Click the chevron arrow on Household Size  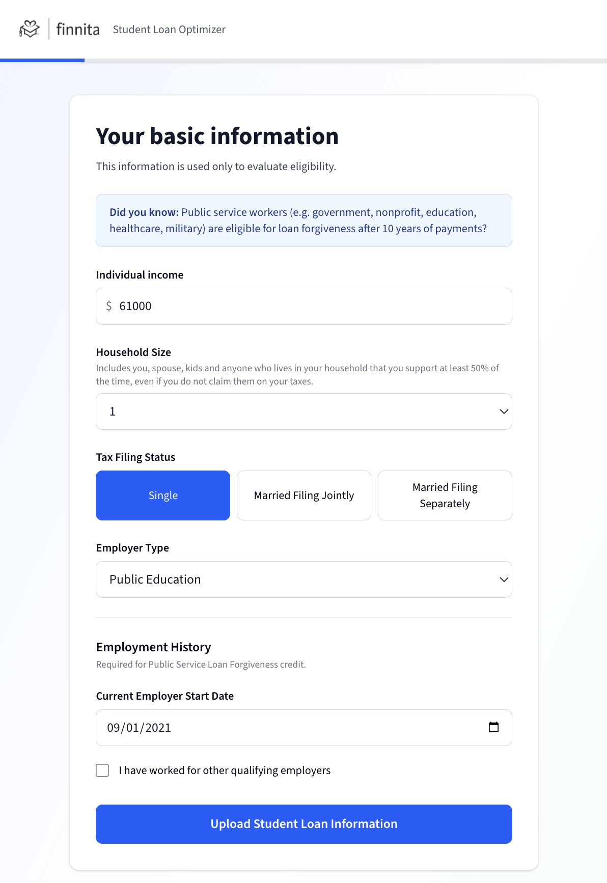click(504, 411)
